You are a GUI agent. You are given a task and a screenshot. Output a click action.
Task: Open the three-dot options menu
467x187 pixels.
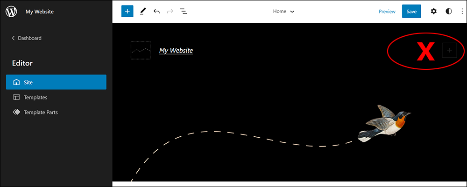tap(461, 11)
